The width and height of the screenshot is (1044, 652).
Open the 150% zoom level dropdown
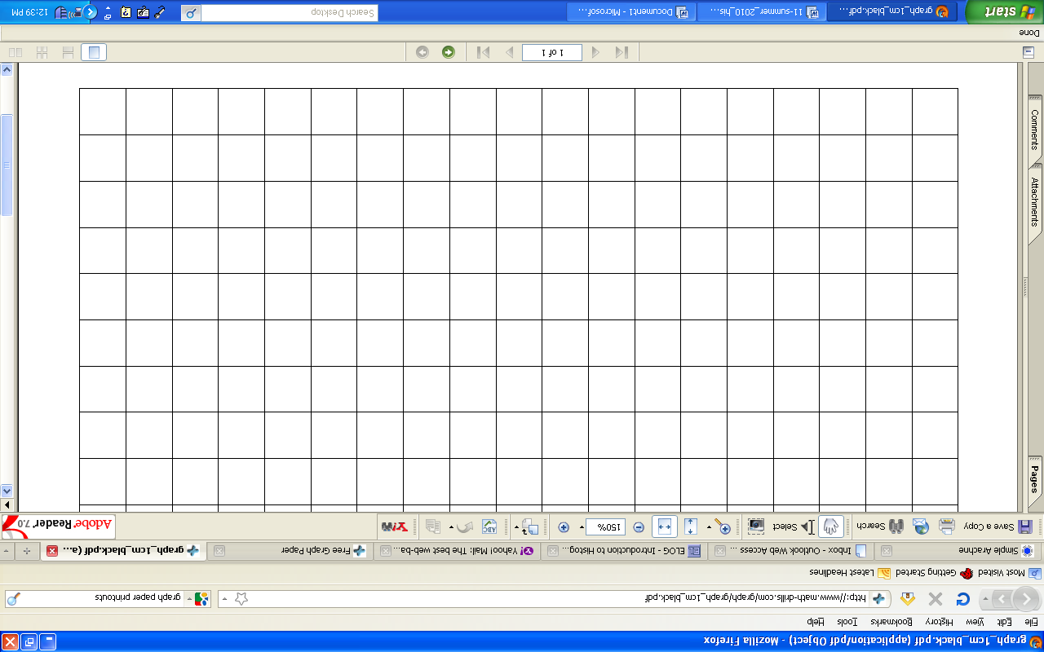582,527
